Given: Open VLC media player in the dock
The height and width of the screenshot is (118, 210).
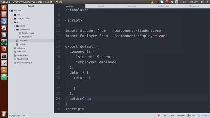Looking at the screenshot, I should click(x=4, y=70).
